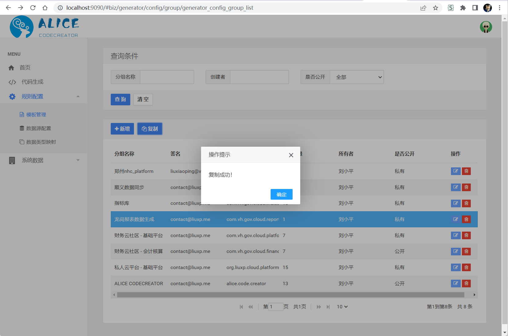508x336 pixels.
Task: Open the page size dropdown showing 10
Action: coord(342,307)
